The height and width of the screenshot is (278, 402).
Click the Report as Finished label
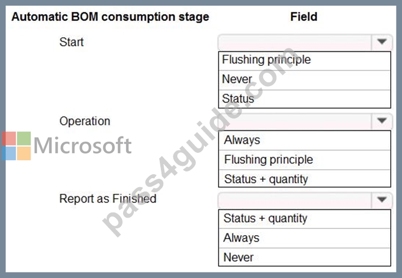click(108, 198)
